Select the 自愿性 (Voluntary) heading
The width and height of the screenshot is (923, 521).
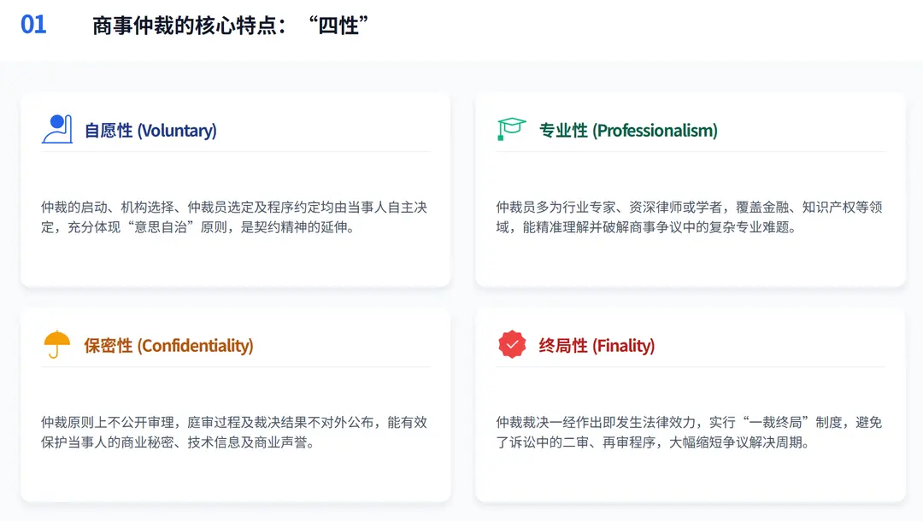[150, 131]
